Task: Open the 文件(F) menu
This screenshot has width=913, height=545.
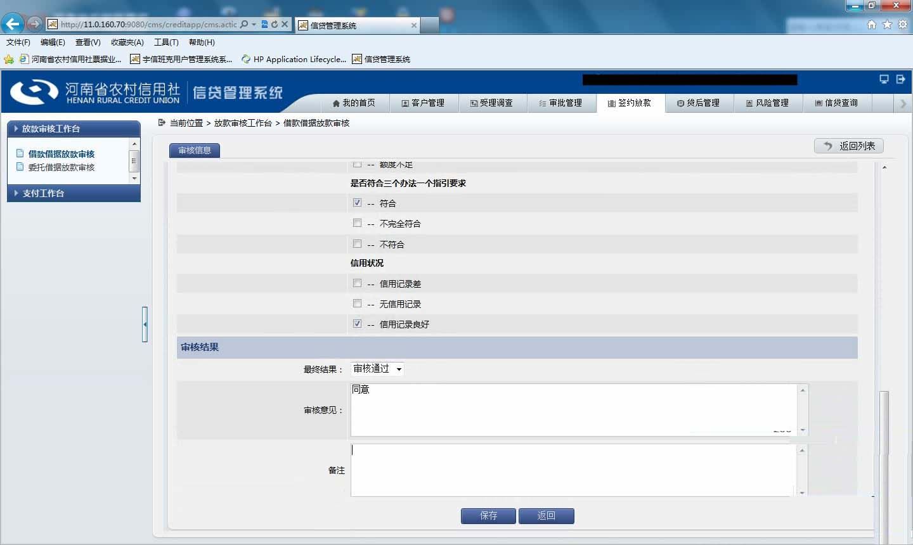Action: pyautogui.click(x=18, y=42)
